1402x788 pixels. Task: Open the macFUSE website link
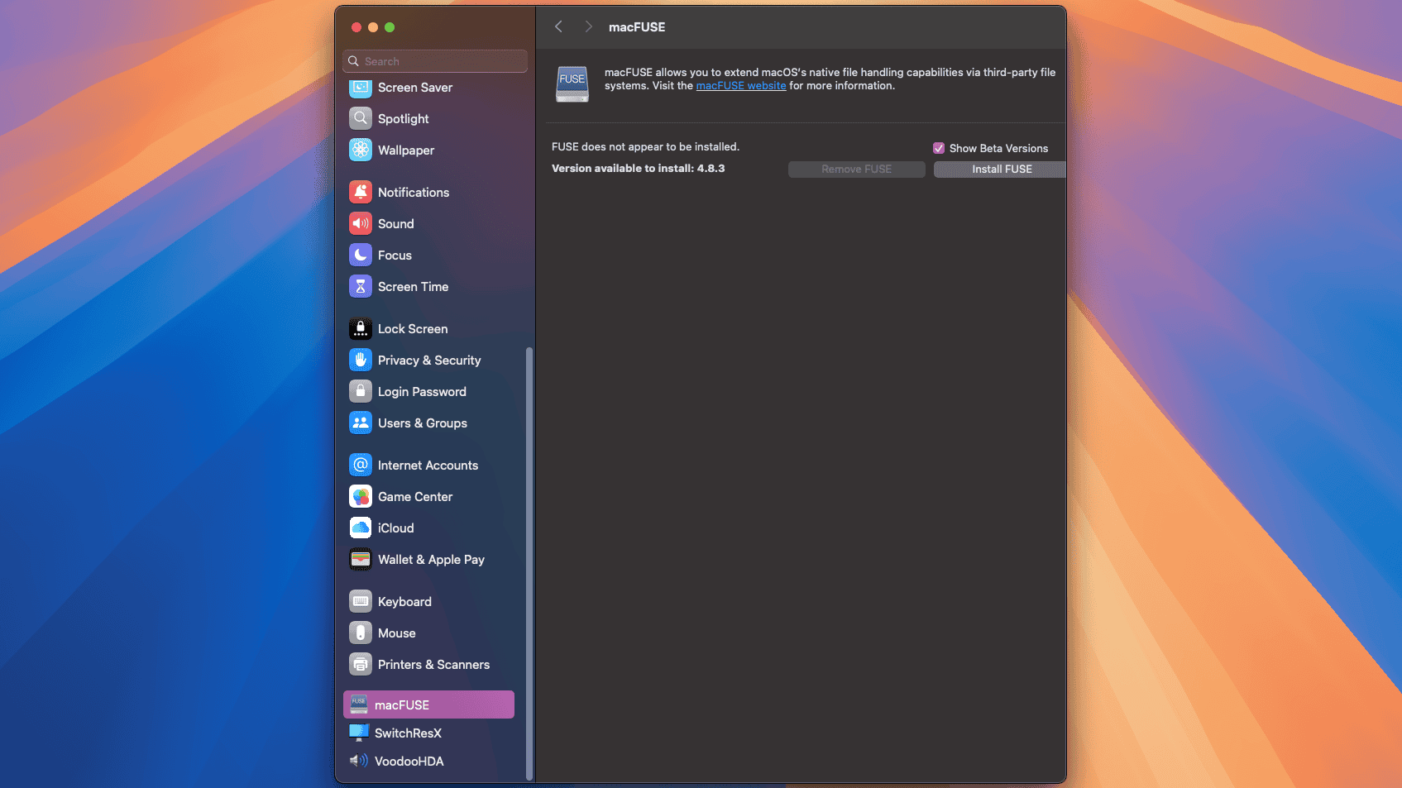click(741, 85)
